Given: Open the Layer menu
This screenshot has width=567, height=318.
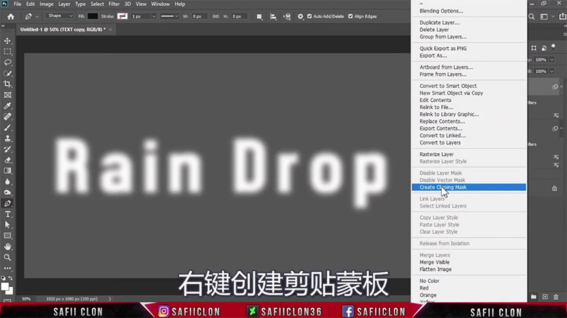Looking at the screenshot, I should tap(64, 4).
